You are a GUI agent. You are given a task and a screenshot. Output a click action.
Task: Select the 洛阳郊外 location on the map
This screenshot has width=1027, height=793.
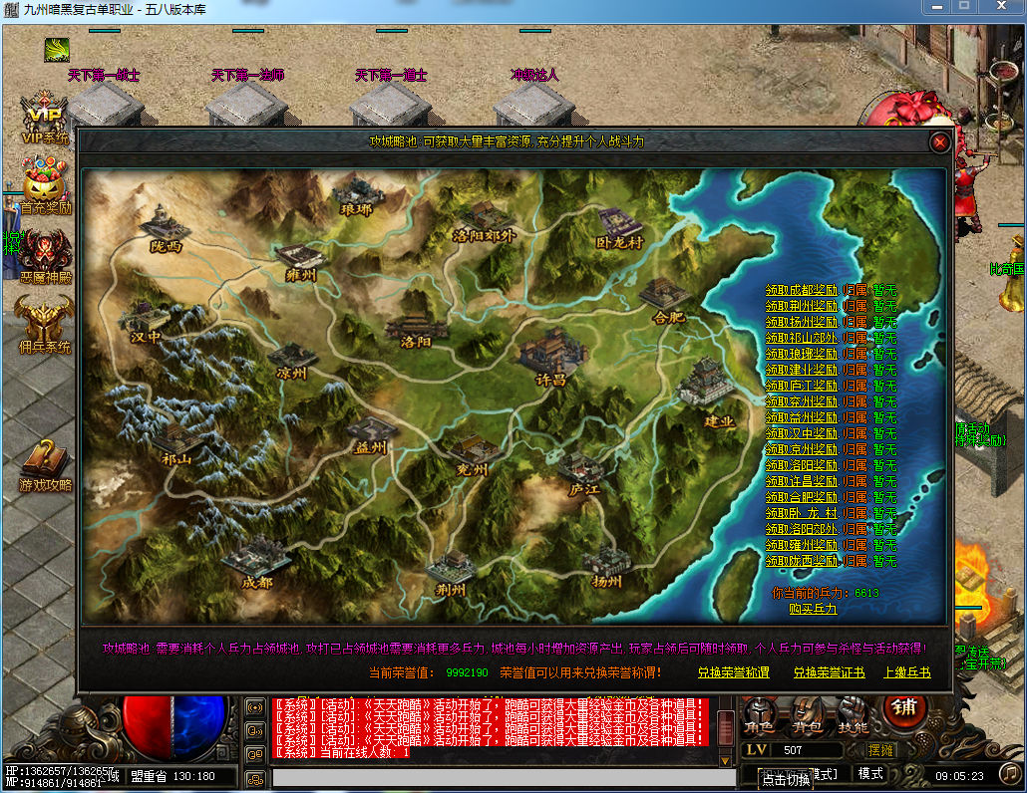click(x=485, y=222)
